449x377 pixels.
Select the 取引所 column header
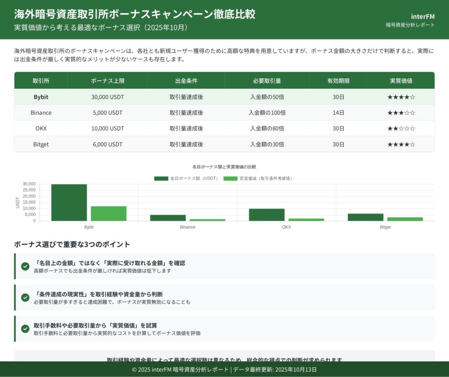41,81
